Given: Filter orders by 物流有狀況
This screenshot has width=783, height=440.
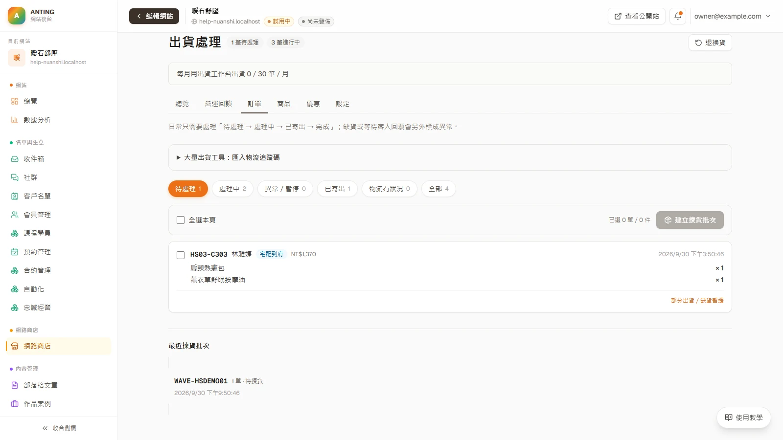Looking at the screenshot, I should 390,189.
